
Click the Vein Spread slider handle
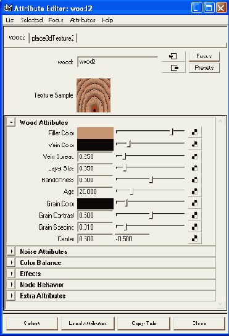[x=125, y=156]
